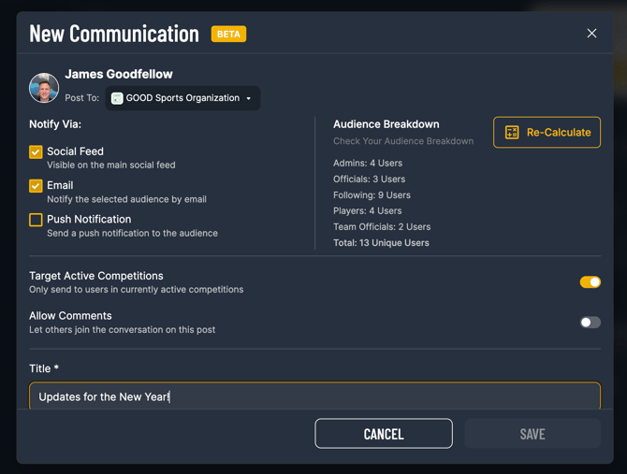Uncheck the Social Feed checkbox
Viewport: 627px width, 474px height.
pos(36,151)
